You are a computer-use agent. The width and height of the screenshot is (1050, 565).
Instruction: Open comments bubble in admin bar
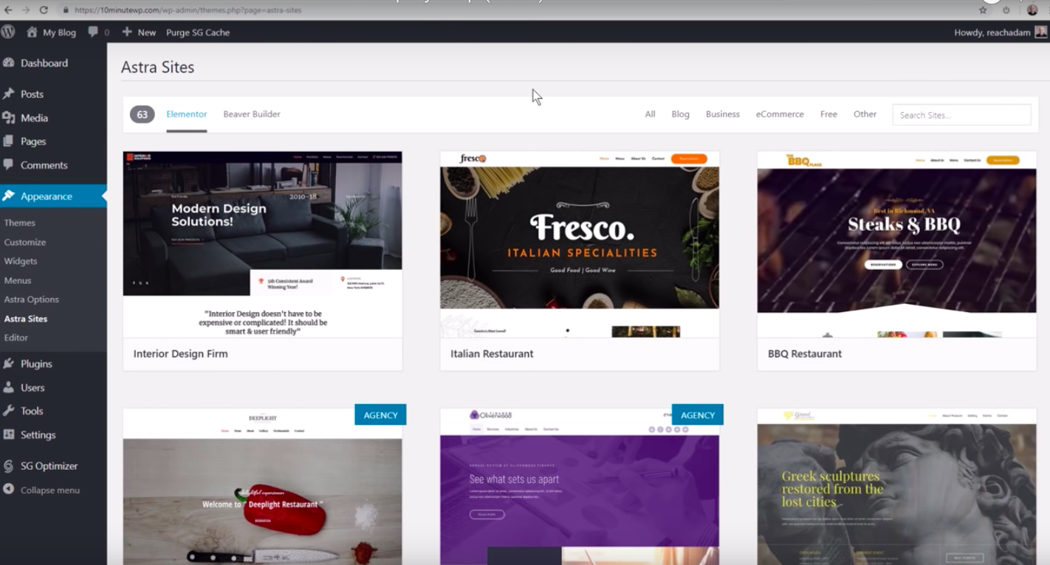[93, 32]
